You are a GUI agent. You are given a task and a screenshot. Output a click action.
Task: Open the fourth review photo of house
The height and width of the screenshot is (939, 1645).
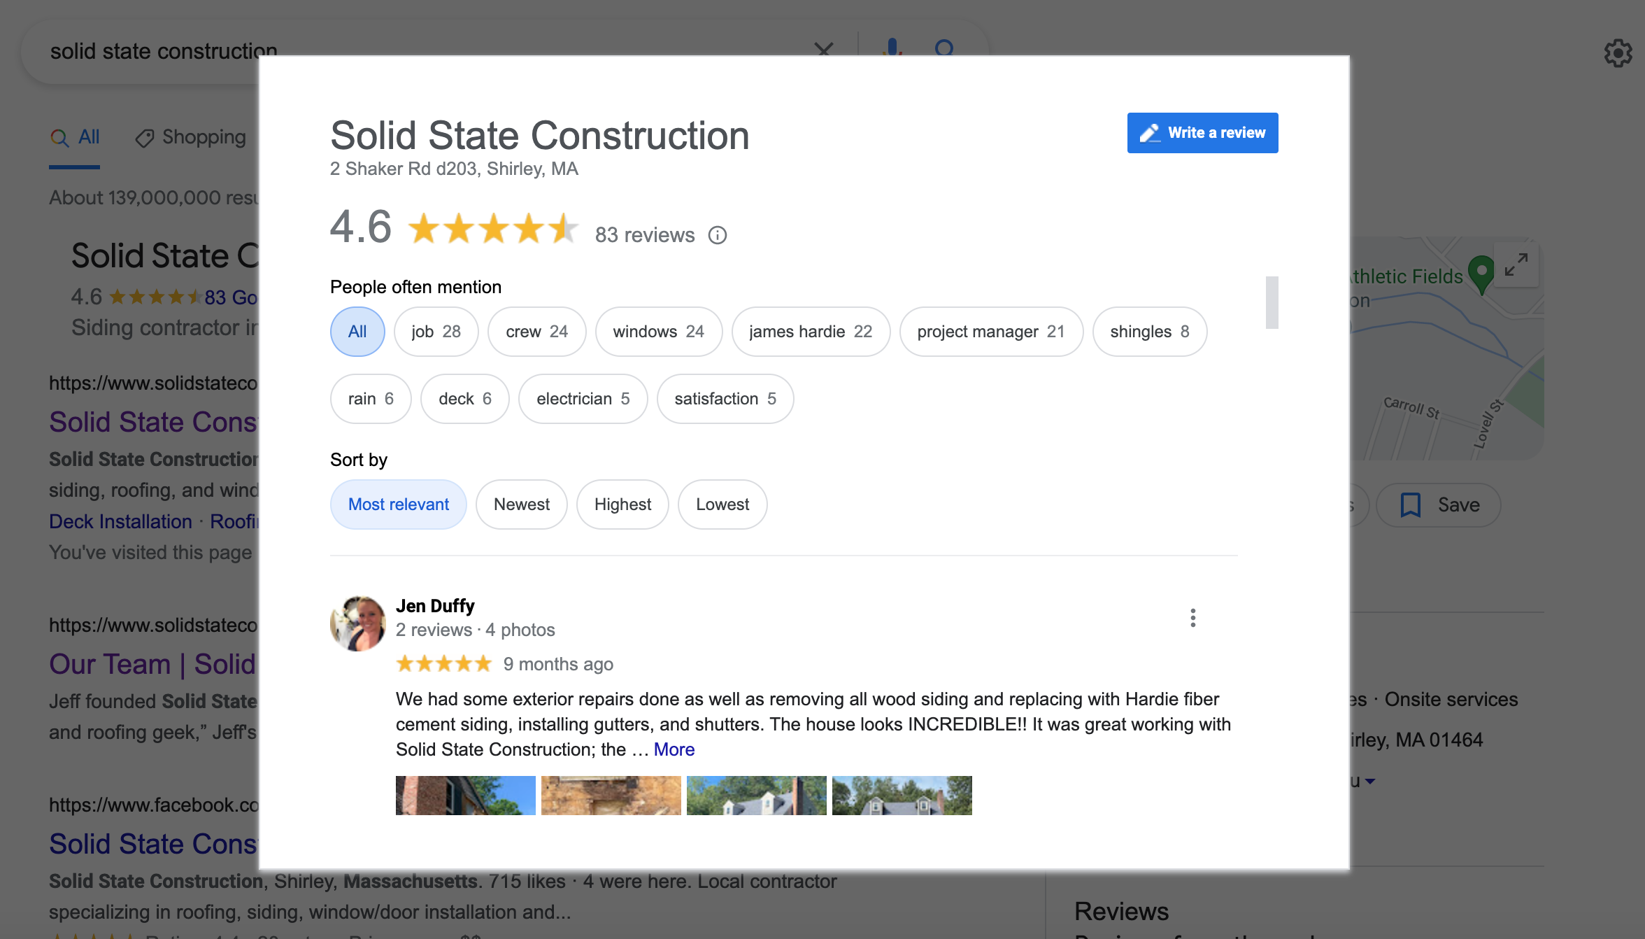[x=902, y=796]
